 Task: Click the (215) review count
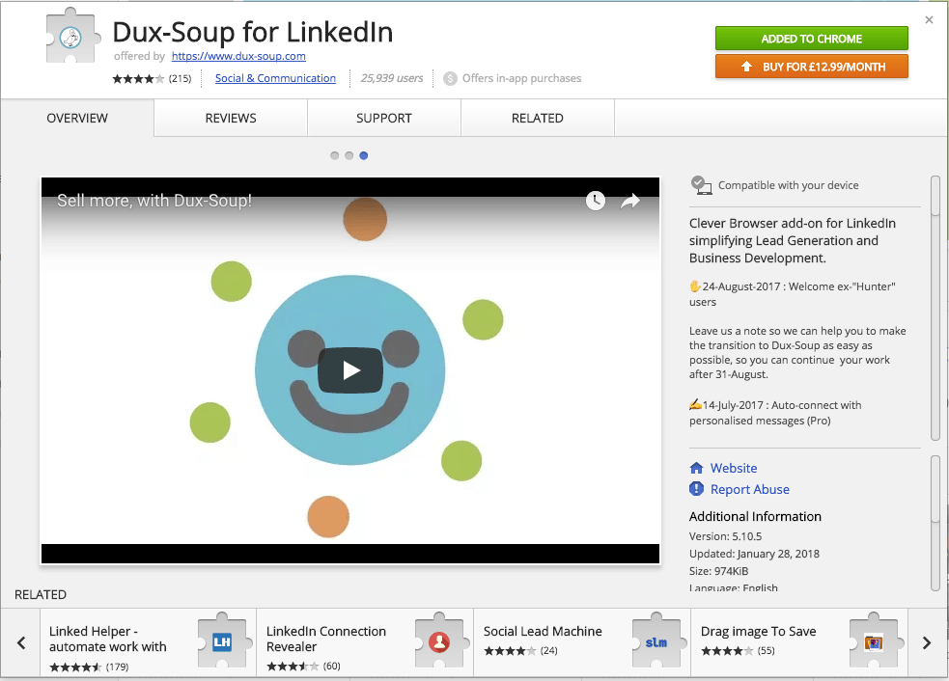180,79
